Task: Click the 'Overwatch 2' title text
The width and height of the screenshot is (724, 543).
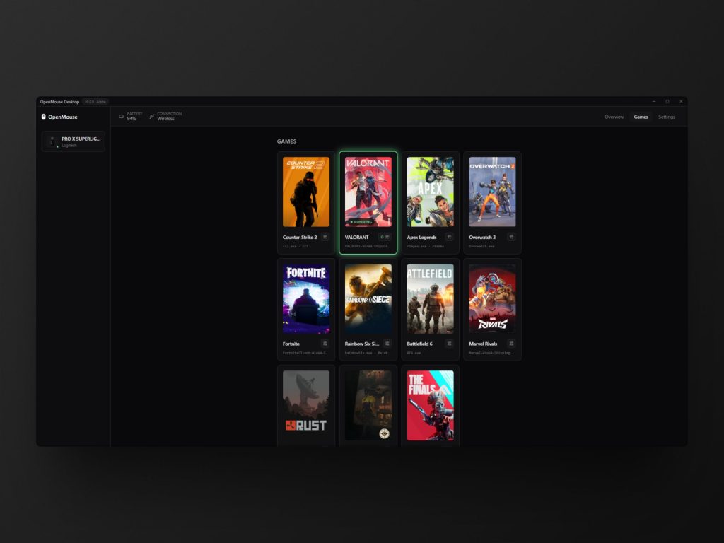Action: [482, 238]
